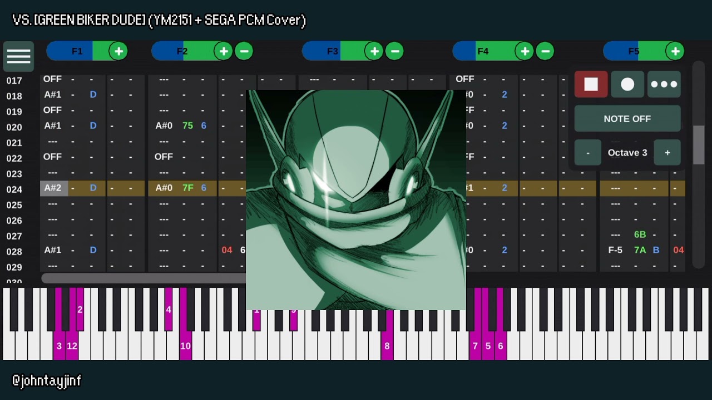712x400 pixels.
Task: Add column to F1 channel
Action: (x=118, y=52)
